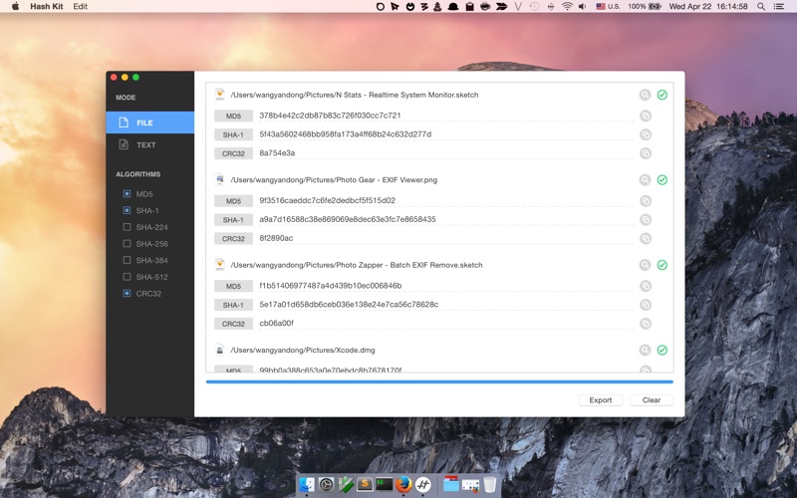Image resolution: width=797 pixels, height=498 pixels.
Task: Click the clock showing Wed Apr 22
Action: pyautogui.click(x=708, y=7)
